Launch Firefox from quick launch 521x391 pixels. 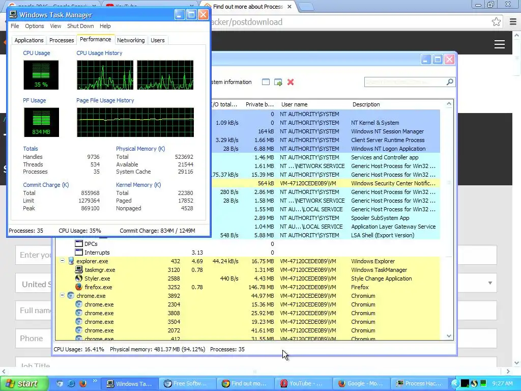[83, 383]
